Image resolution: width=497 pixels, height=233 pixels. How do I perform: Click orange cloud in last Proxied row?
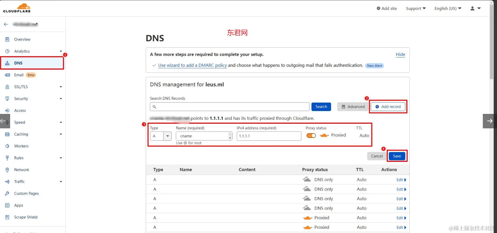point(307,228)
